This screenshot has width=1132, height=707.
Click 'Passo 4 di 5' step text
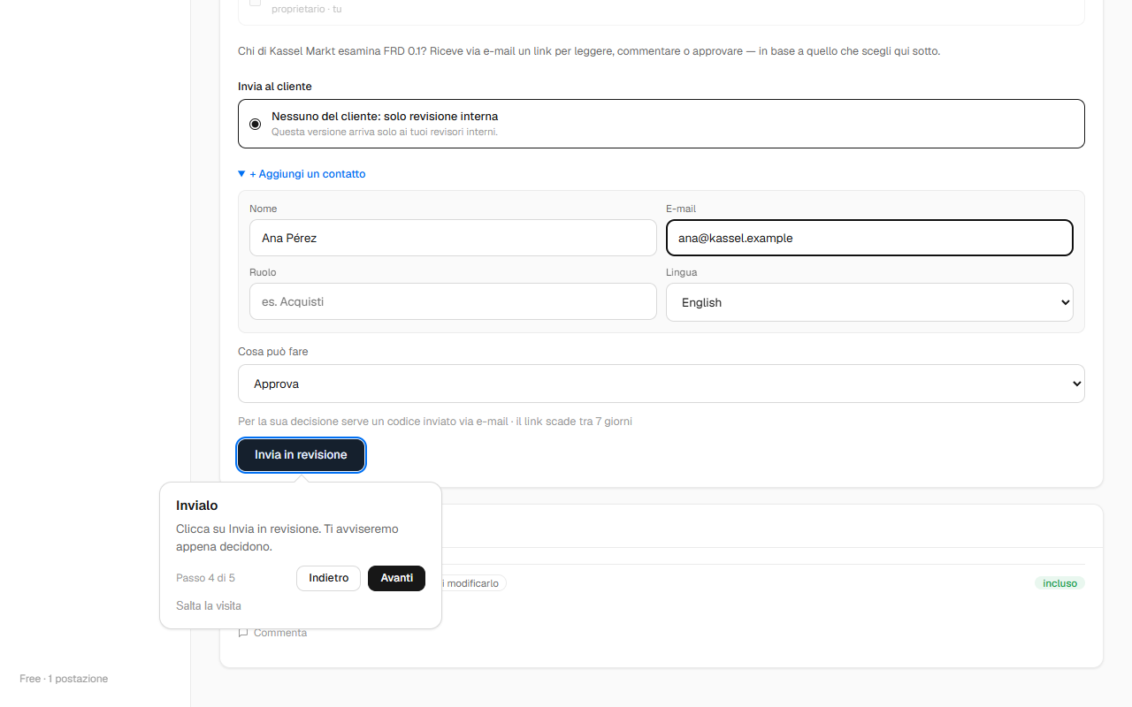[205, 578]
